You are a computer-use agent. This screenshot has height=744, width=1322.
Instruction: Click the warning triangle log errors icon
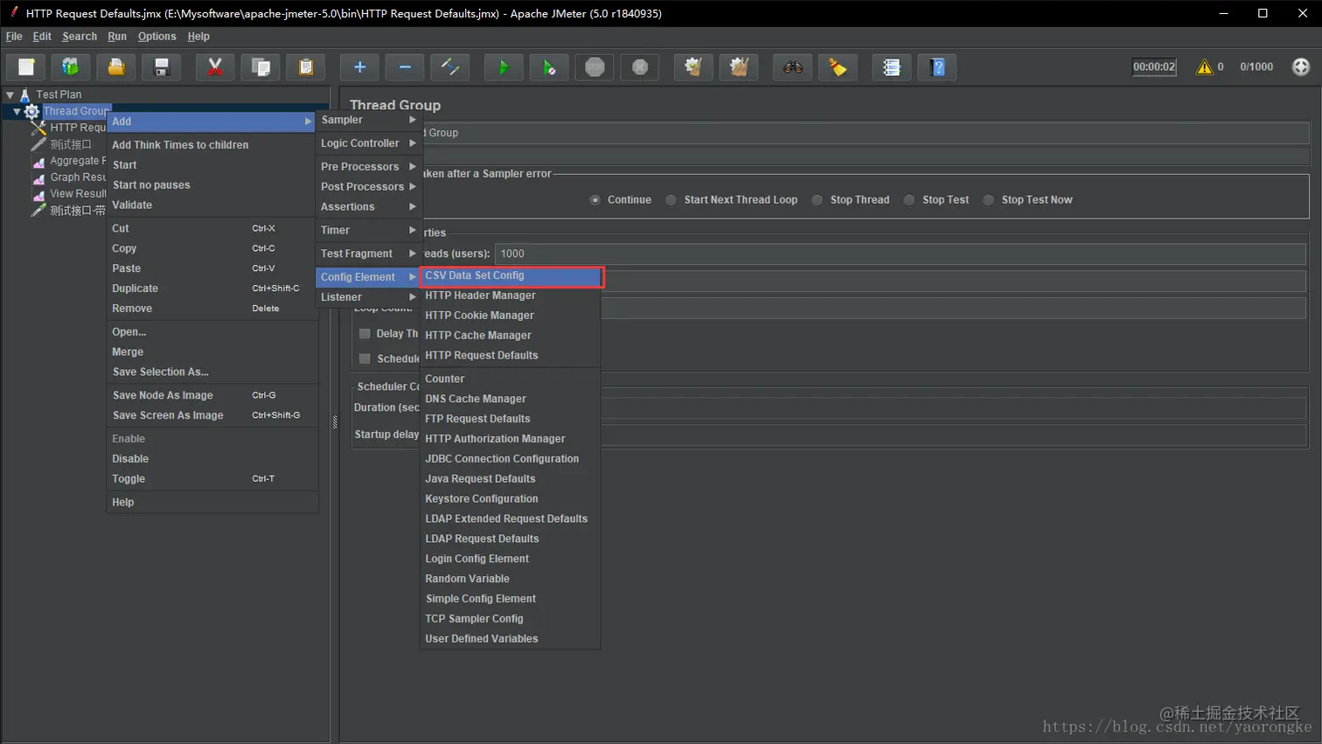pyautogui.click(x=1205, y=67)
